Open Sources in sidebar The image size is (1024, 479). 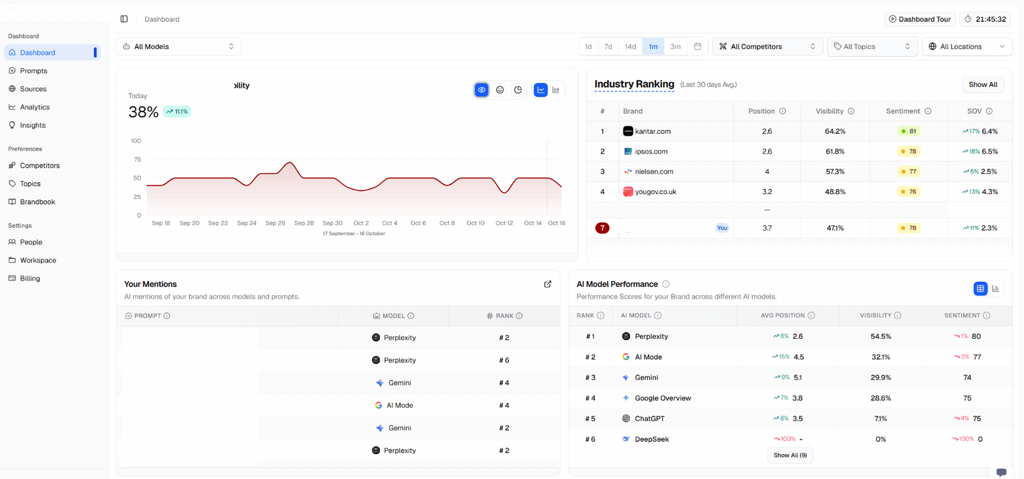52,89
